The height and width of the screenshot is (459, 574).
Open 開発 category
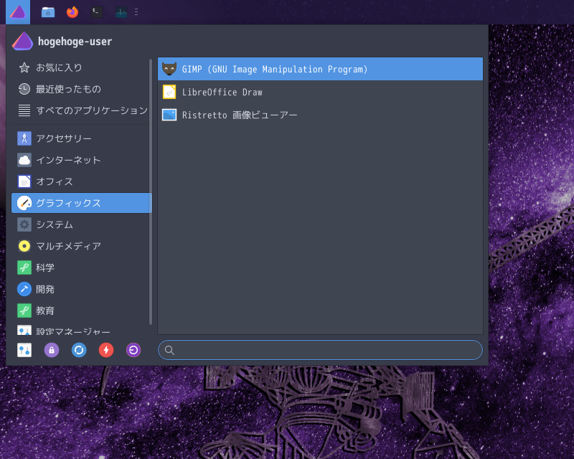point(81,289)
